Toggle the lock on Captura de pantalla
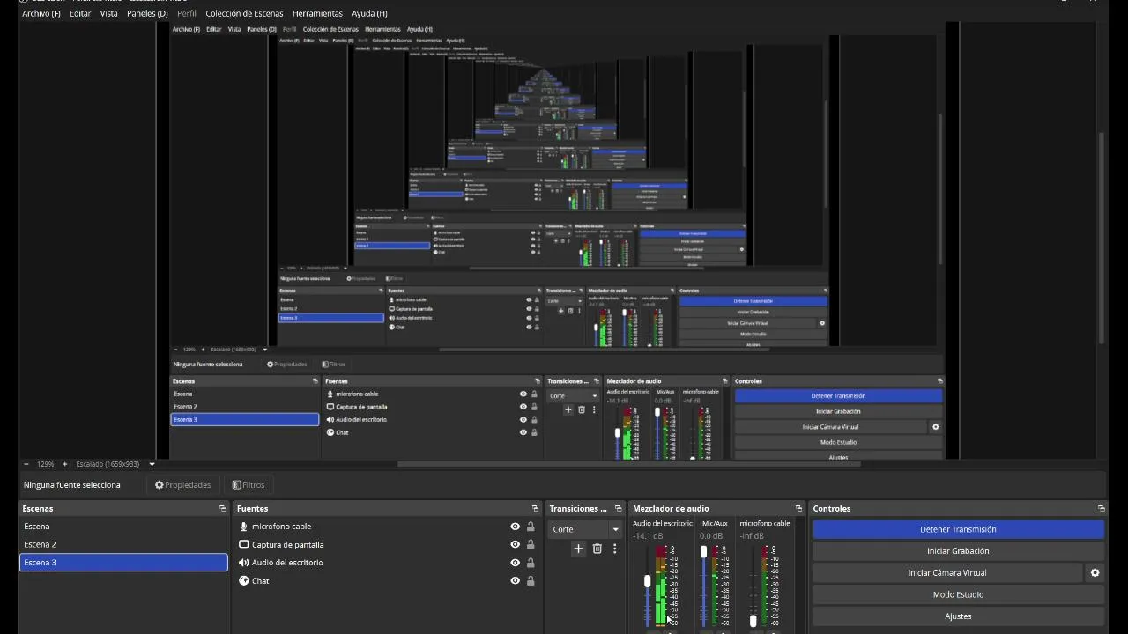 pyautogui.click(x=531, y=545)
